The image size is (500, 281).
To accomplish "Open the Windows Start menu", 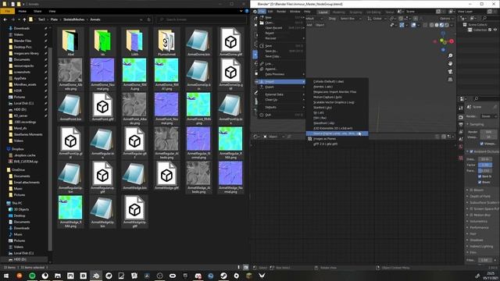I will coord(6,276).
